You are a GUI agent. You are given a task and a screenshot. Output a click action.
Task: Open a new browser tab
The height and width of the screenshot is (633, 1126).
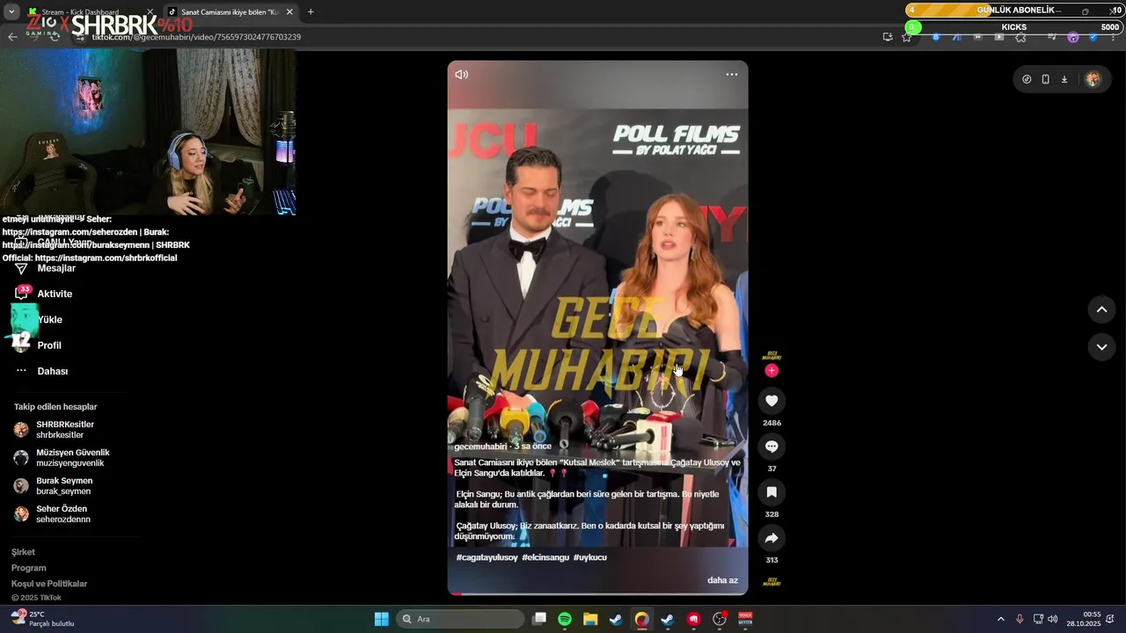pos(311,12)
